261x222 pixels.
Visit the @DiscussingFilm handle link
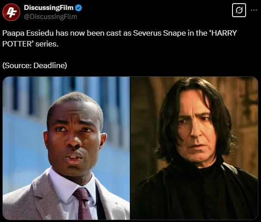click(x=50, y=17)
